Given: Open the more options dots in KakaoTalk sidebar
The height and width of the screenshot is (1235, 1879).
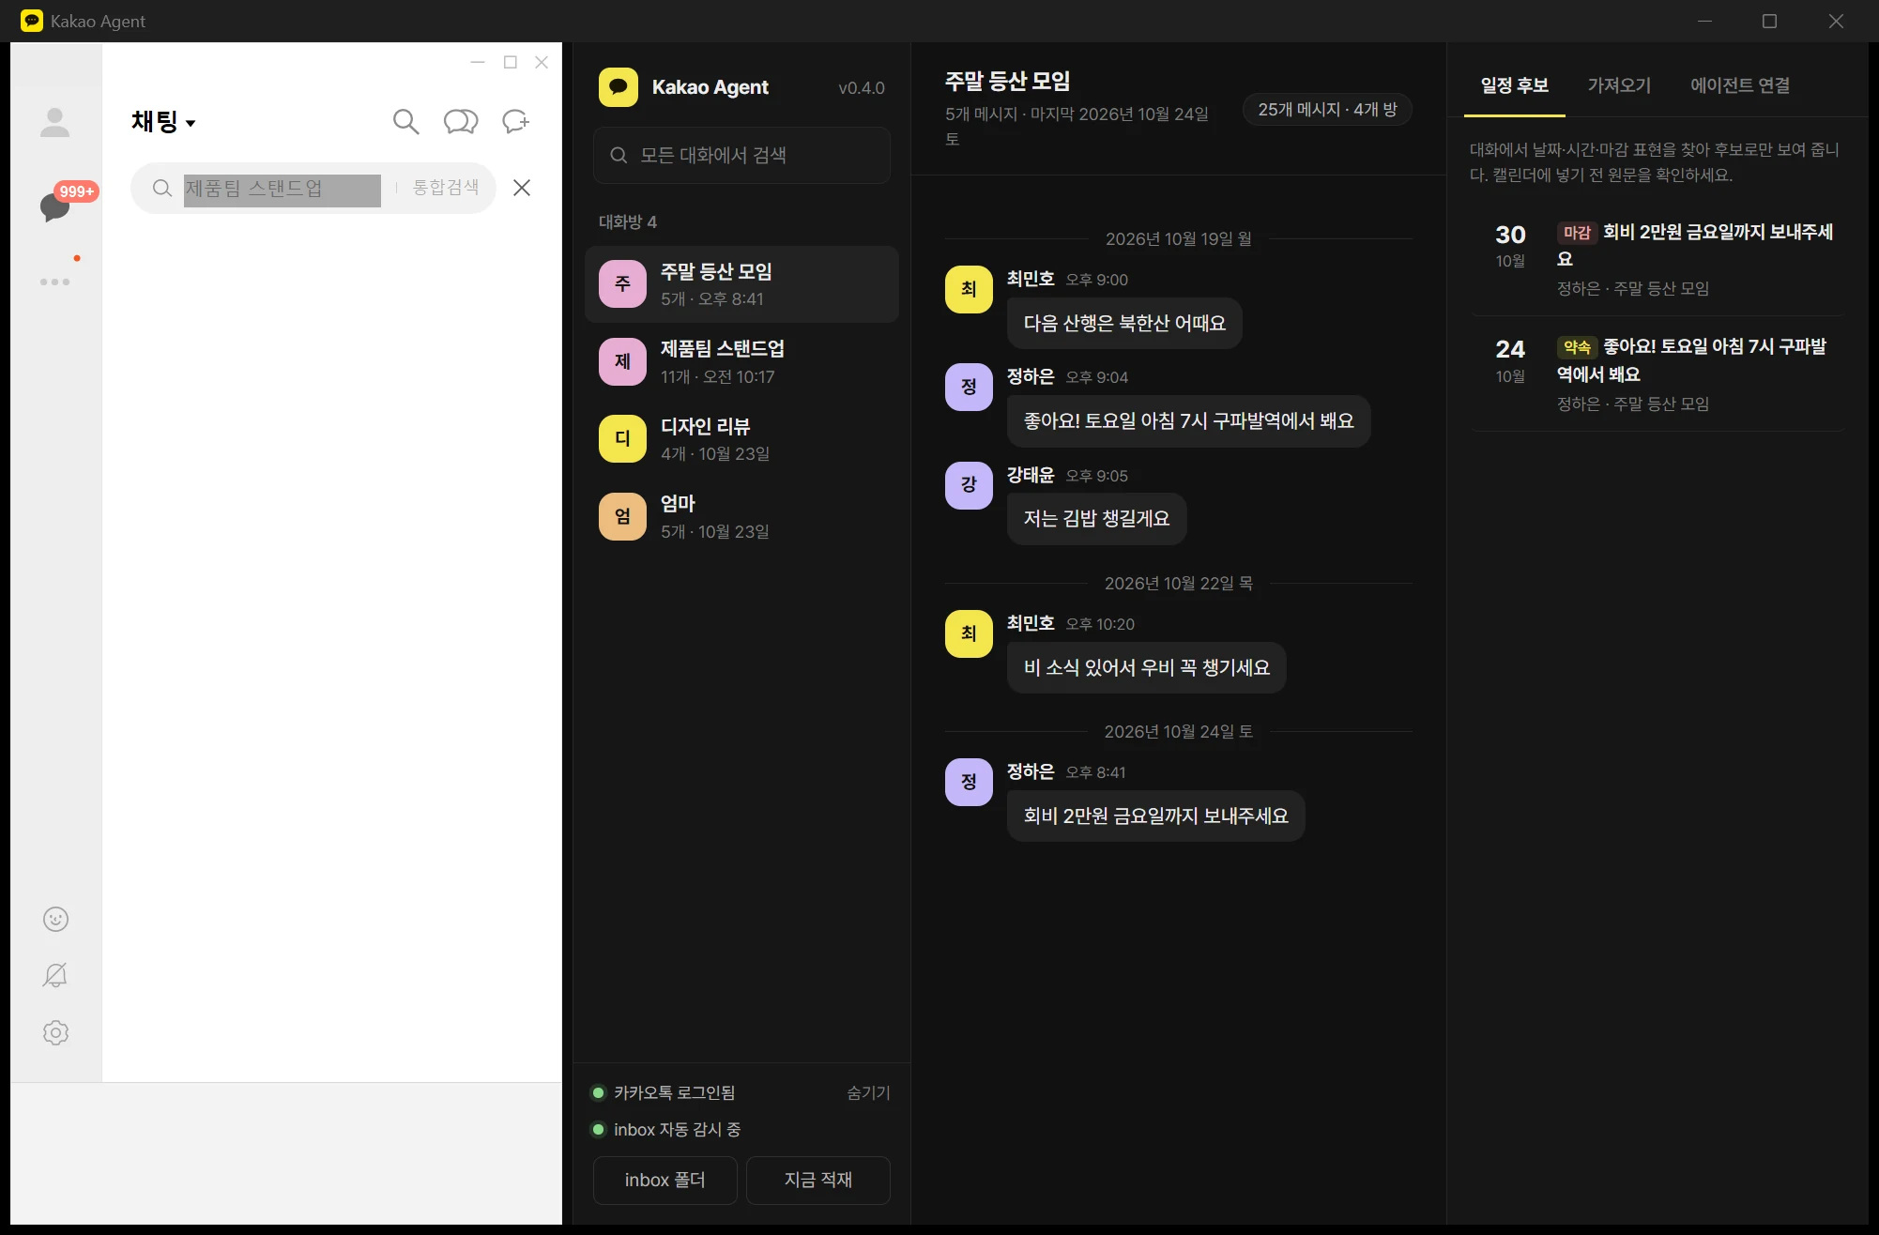Looking at the screenshot, I should coord(54,282).
